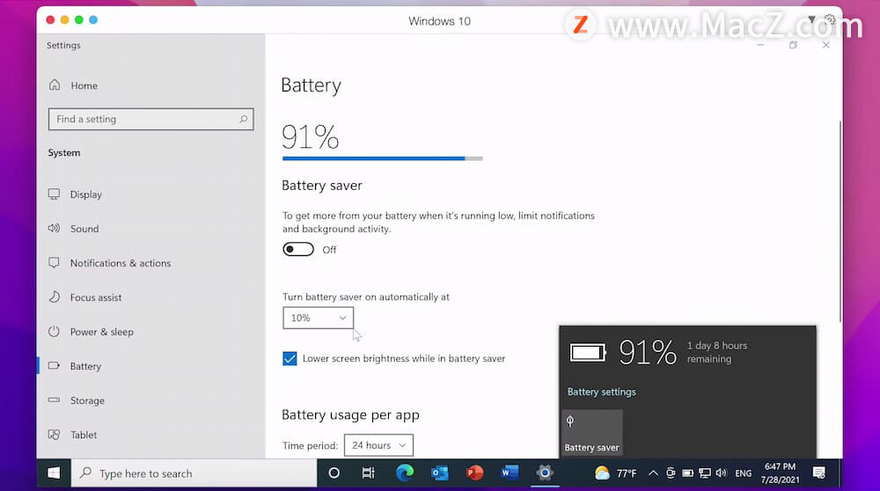Open the Parallels window gear icon

click(830, 19)
